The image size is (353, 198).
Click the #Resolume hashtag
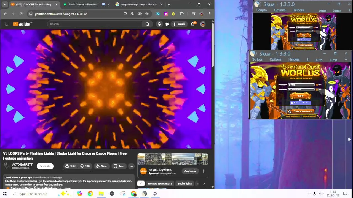point(39,178)
